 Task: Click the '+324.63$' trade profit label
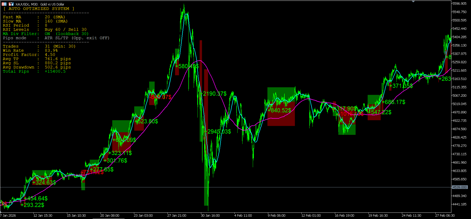(44, 182)
